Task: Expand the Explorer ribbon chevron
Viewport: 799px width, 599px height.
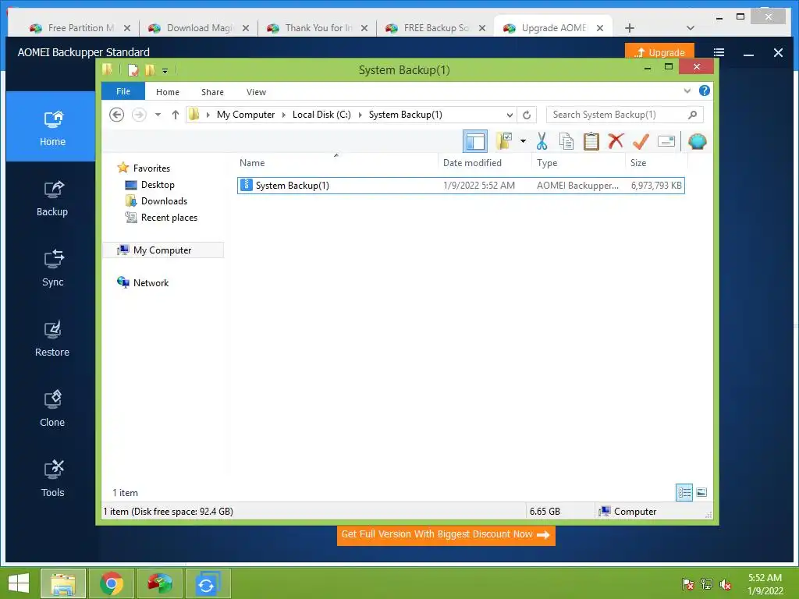Action: click(687, 90)
